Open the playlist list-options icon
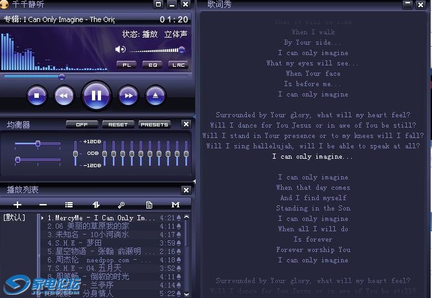The image size is (432, 298). pos(69,205)
